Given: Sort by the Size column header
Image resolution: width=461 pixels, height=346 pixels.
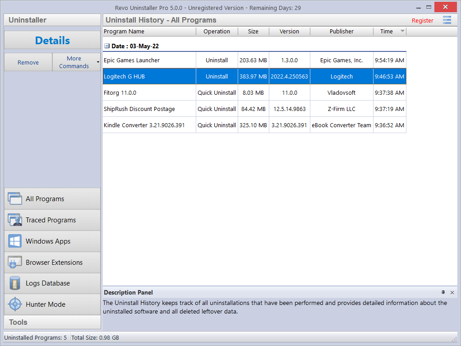Looking at the screenshot, I should [253, 31].
